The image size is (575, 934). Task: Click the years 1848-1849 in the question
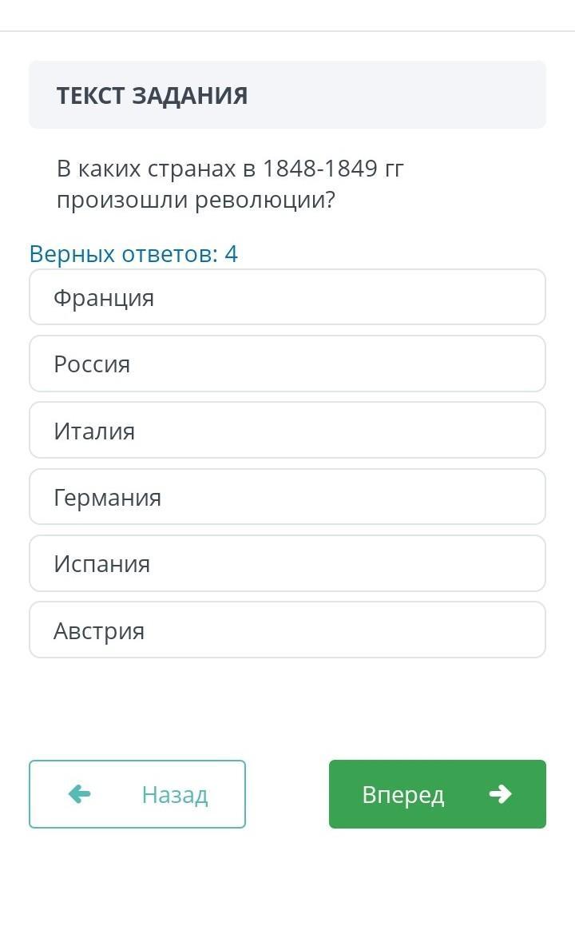tap(320, 168)
